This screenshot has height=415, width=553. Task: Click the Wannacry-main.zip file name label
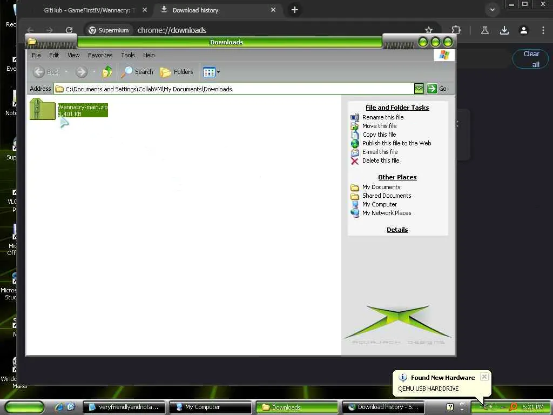[83, 107]
